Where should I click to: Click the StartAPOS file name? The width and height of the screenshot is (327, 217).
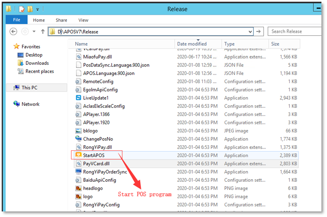94,156
